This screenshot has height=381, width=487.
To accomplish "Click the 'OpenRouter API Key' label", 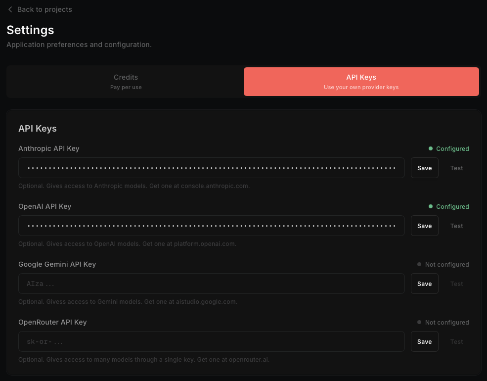I will [52, 322].
